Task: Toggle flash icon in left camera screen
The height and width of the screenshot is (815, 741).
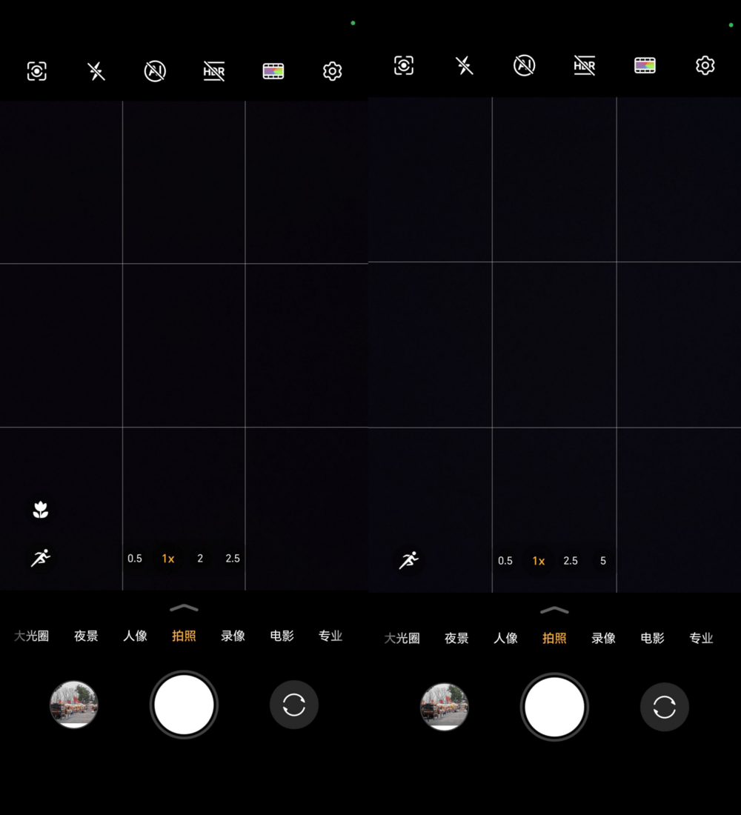Action: coord(96,71)
